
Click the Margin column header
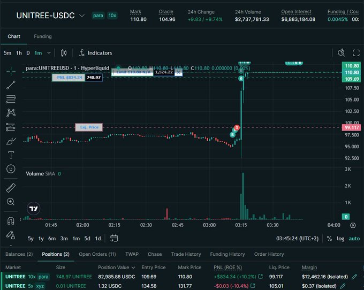(x=309, y=268)
